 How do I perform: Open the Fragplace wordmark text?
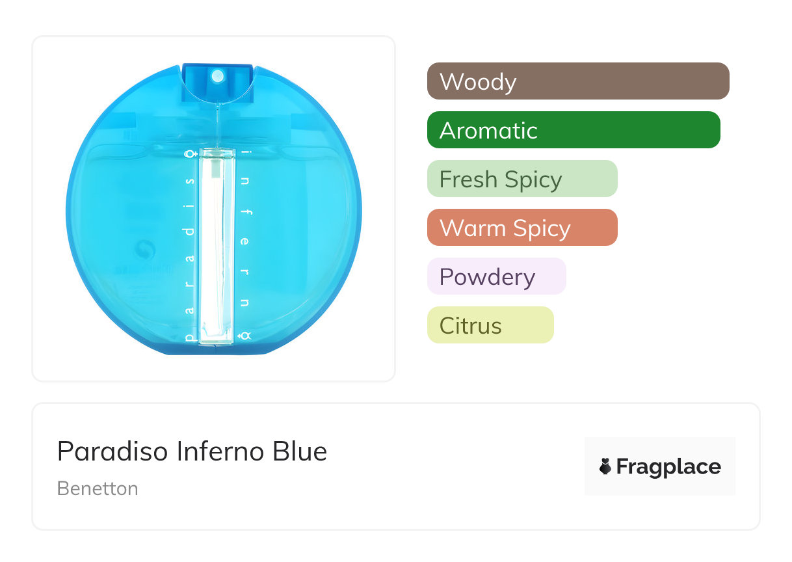point(668,466)
